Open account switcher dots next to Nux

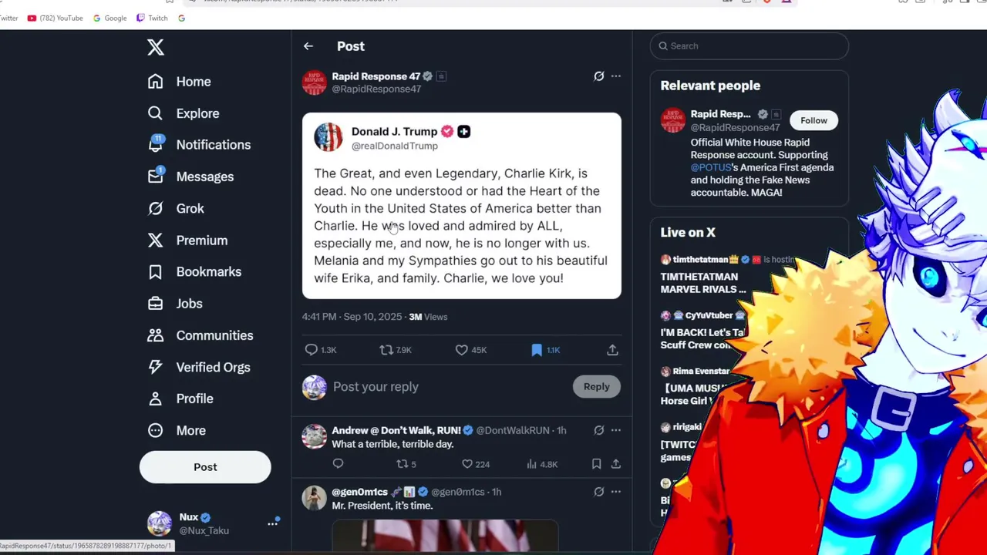pyautogui.click(x=272, y=523)
